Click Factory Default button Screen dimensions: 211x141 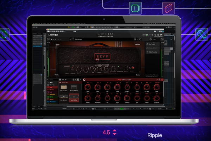(x=153, y=48)
